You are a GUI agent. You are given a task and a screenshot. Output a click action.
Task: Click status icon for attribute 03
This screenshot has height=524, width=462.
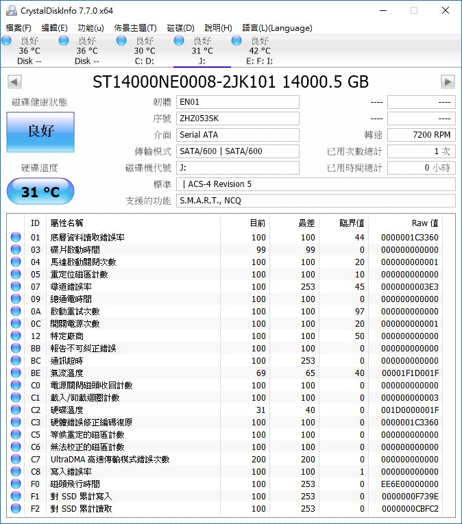tap(16, 249)
